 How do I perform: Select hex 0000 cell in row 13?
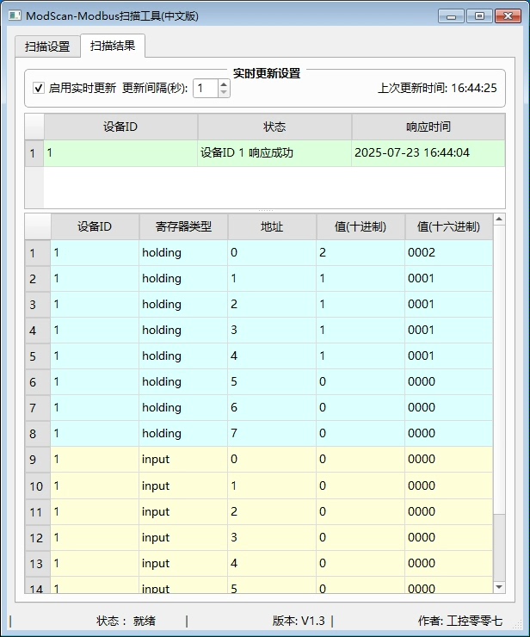pyautogui.click(x=449, y=564)
